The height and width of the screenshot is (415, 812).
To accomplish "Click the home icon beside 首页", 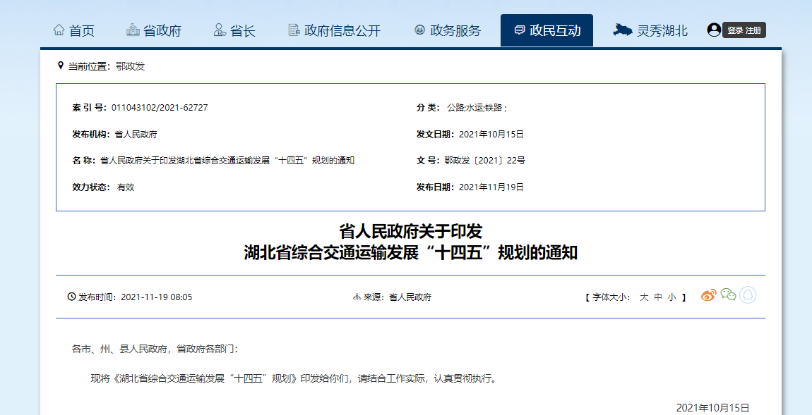I will tap(59, 30).
